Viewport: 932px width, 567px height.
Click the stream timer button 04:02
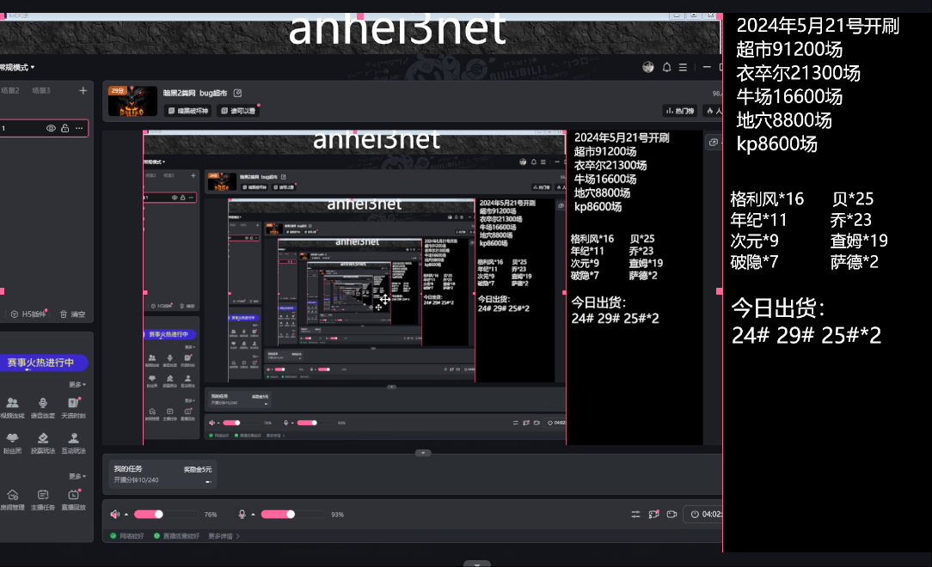coord(705,514)
